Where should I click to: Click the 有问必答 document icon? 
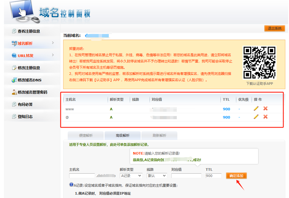coord(14,104)
